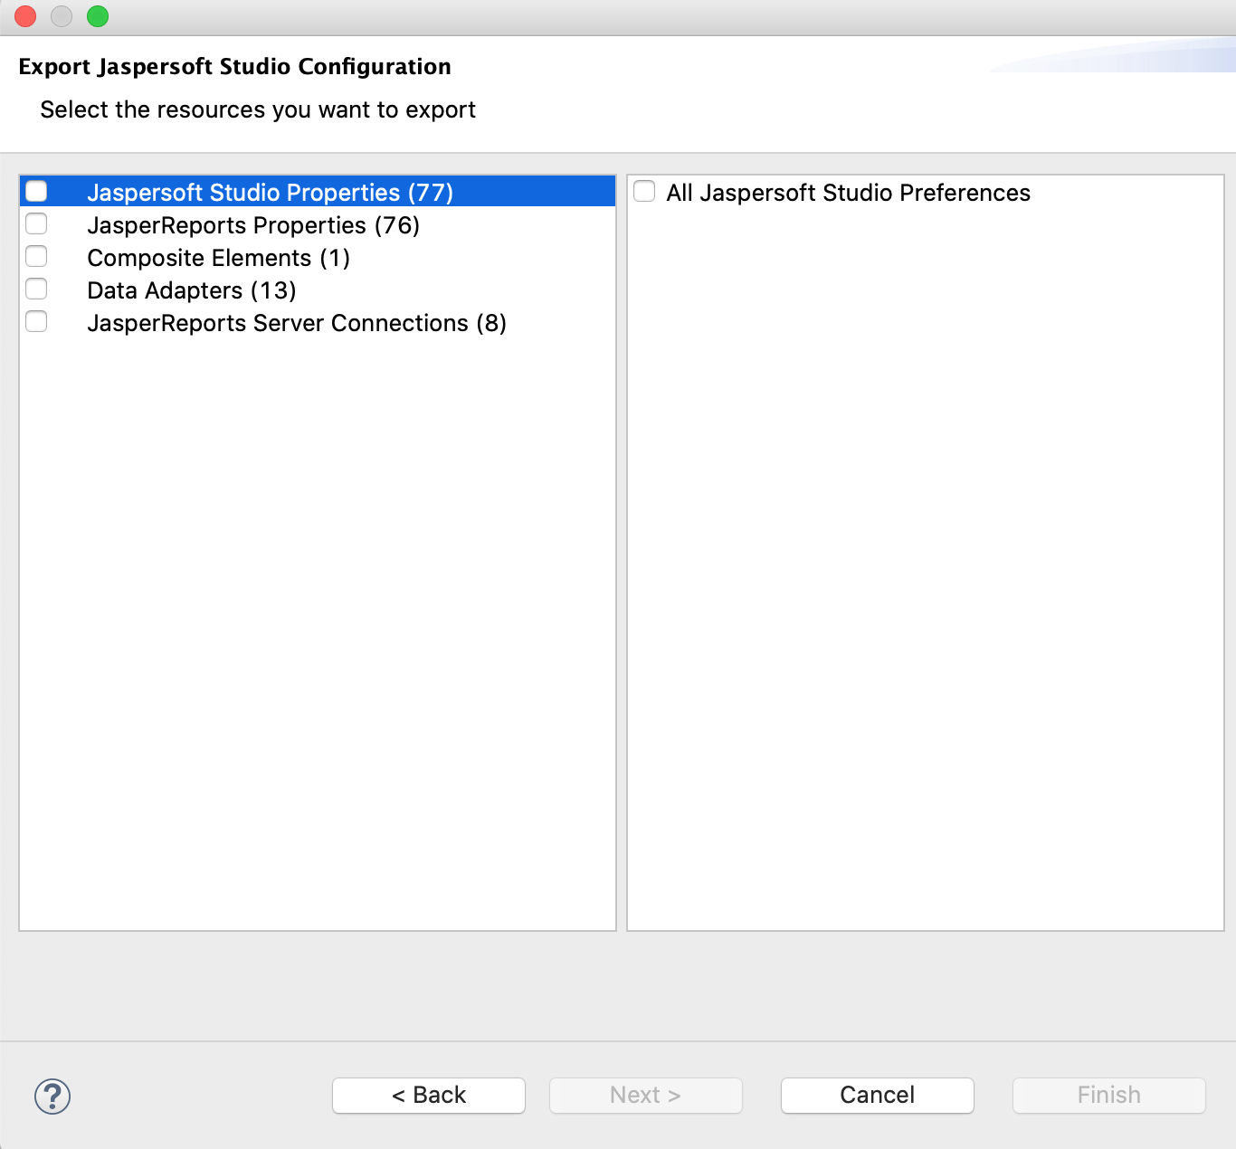Check the Jaspersoft Studio Properties (77) checkbox

tap(36, 191)
